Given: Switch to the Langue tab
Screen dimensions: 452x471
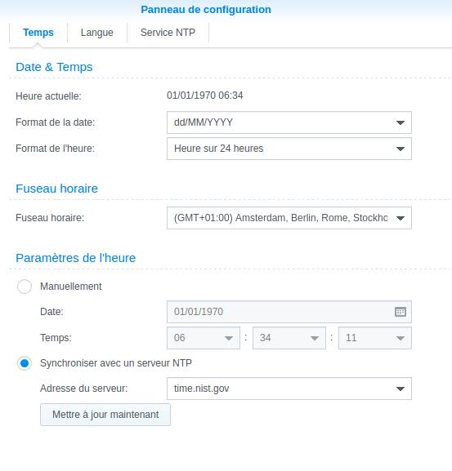Looking at the screenshot, I should pyautogui.click(x=97, y=33).
